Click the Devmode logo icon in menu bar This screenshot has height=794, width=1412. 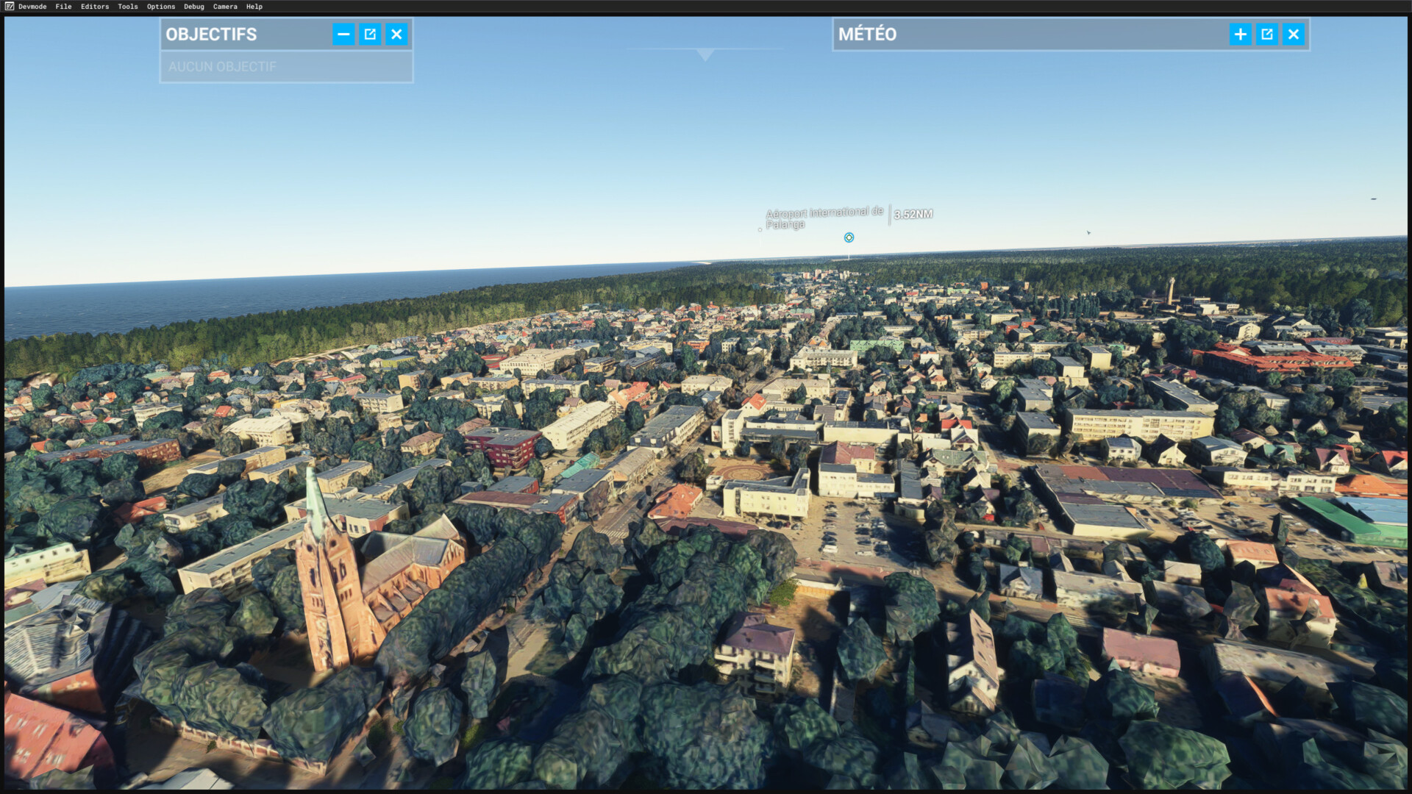click(9, 7)
